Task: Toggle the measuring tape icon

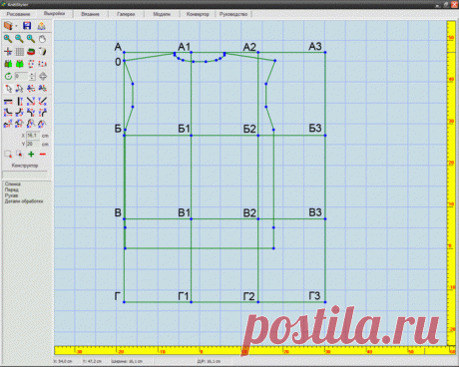Action: click(31, 52)
